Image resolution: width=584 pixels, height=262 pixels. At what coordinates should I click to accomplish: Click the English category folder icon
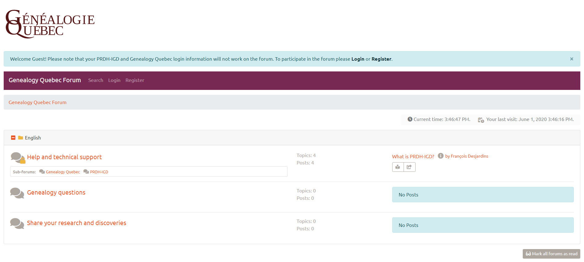[21, 138]
